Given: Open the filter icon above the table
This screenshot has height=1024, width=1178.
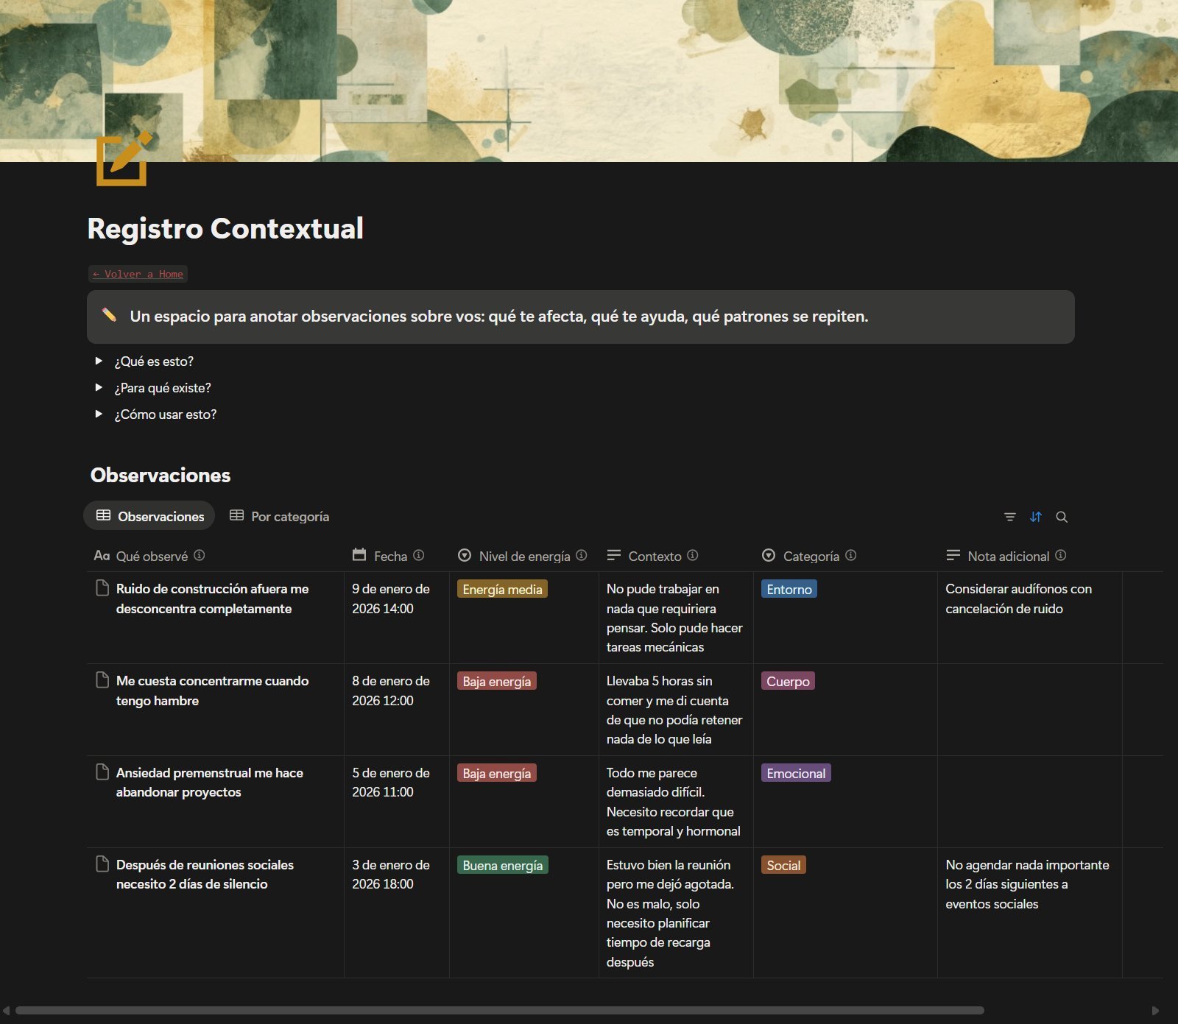Looking at the screenshot, I should click(1010, 517).
